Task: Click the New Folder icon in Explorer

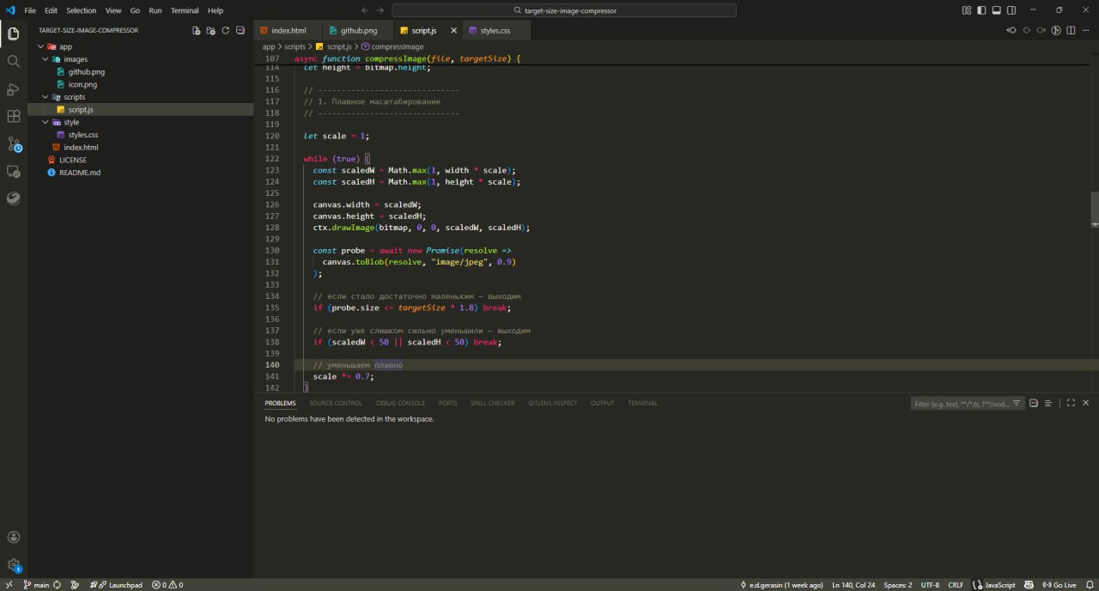Action: (x=211, y=30)
